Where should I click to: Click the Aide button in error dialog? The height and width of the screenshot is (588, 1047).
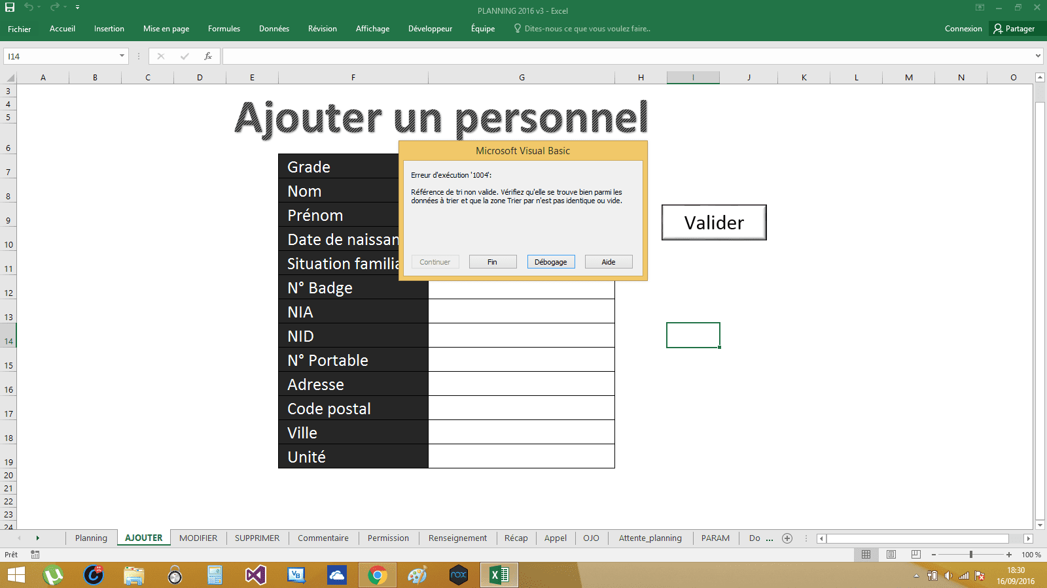tap(609, 262)
